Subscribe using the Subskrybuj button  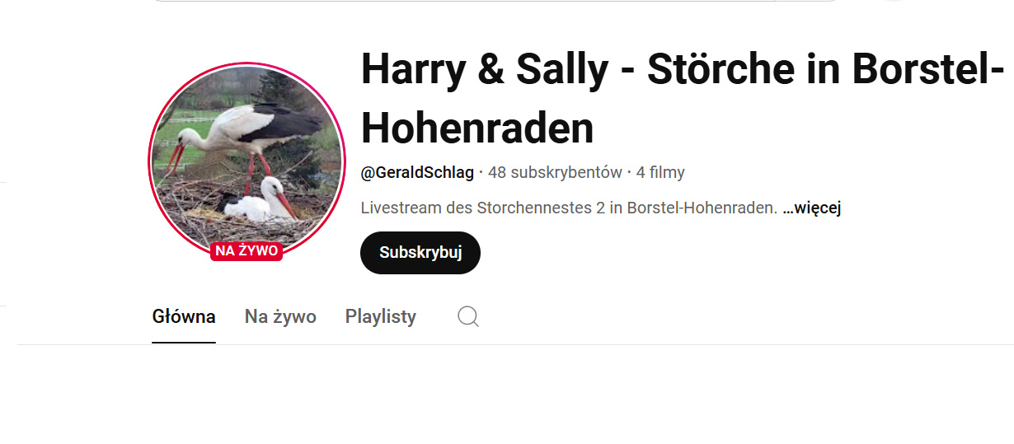[x=420, y=253]
